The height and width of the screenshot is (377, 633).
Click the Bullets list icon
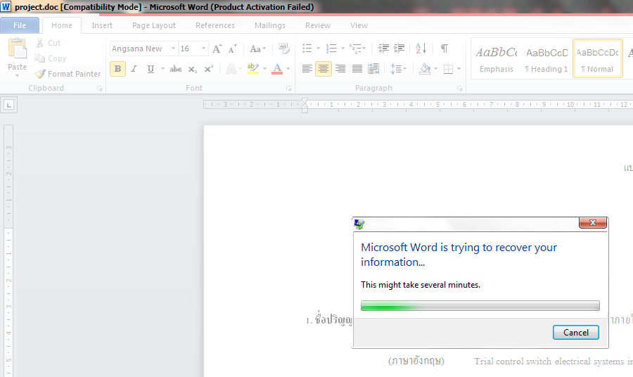click(x=307, y=49)
